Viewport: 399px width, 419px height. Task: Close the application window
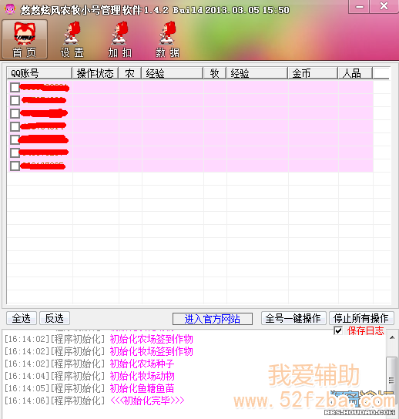pyautogui.click(x=384, y=6)
